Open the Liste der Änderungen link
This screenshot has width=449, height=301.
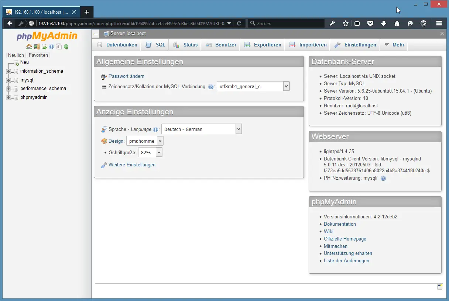pyautogui.click(x=346, y=261)
